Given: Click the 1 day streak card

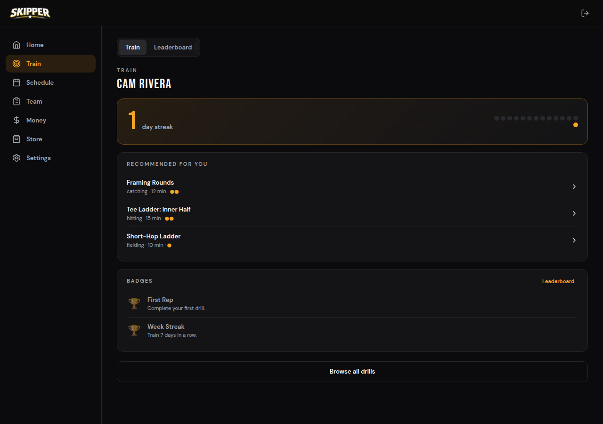Looking at the screenshot, I should point(352,121).
